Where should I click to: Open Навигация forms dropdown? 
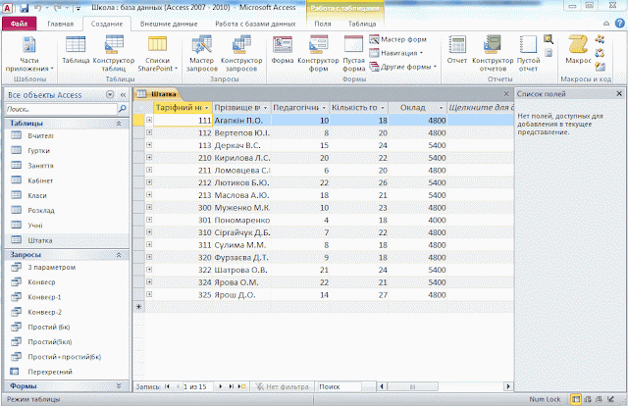[396, 53]
